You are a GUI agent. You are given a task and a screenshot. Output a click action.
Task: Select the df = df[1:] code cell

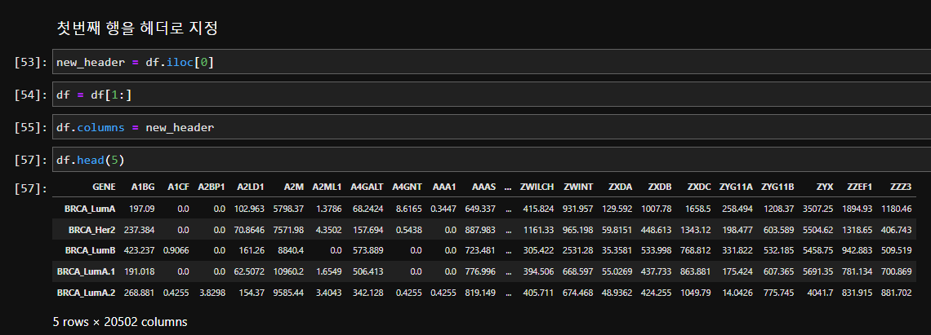492,95
